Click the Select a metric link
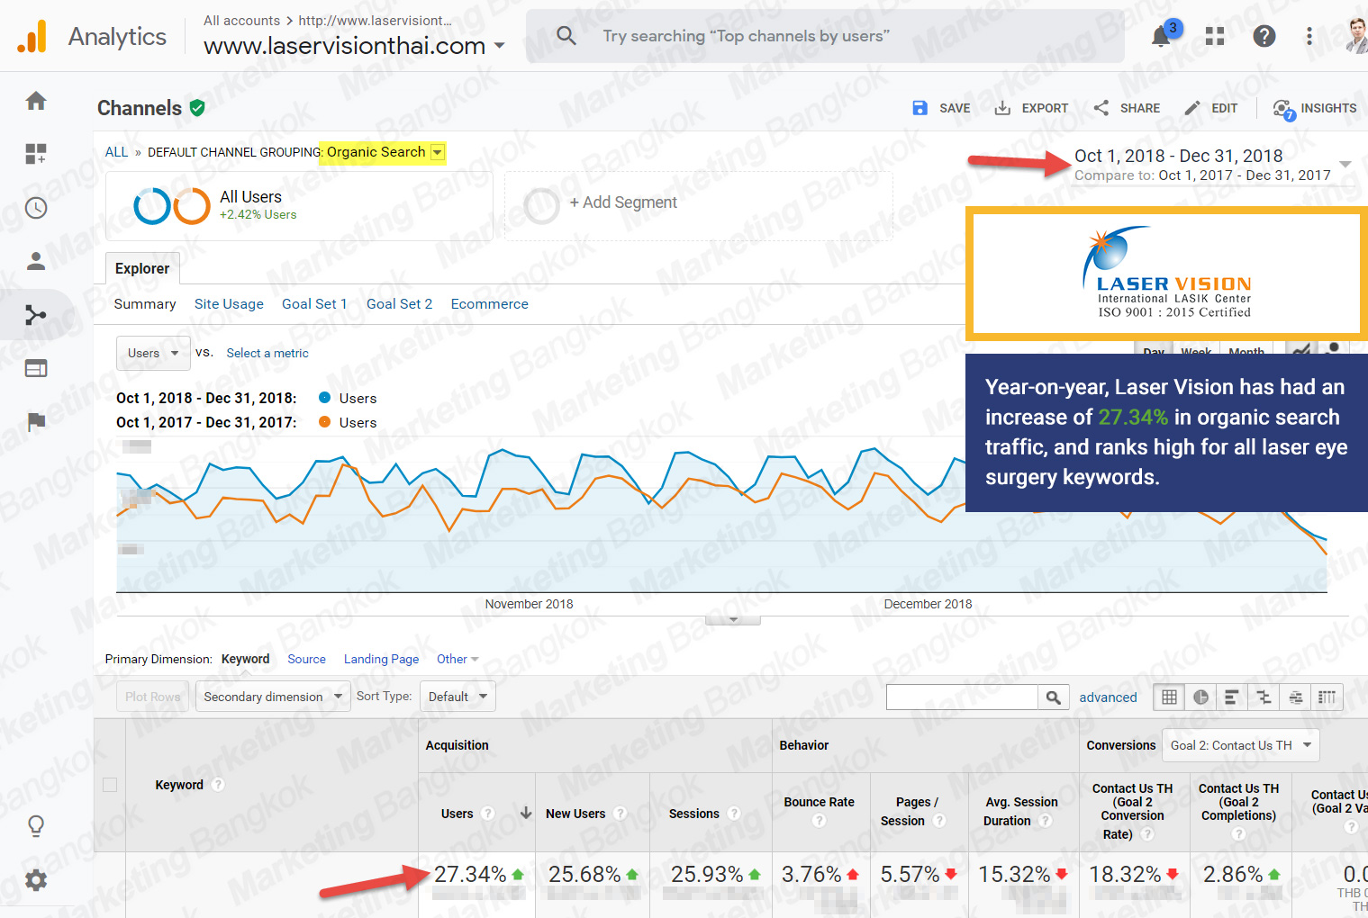The width and height of the screenshot is (1368, 918). (267, 353)
